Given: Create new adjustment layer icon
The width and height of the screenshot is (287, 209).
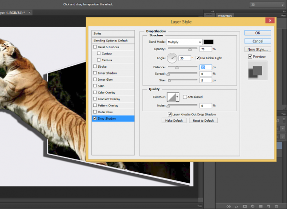Looking at the screenshot, I should coord(253,206).
